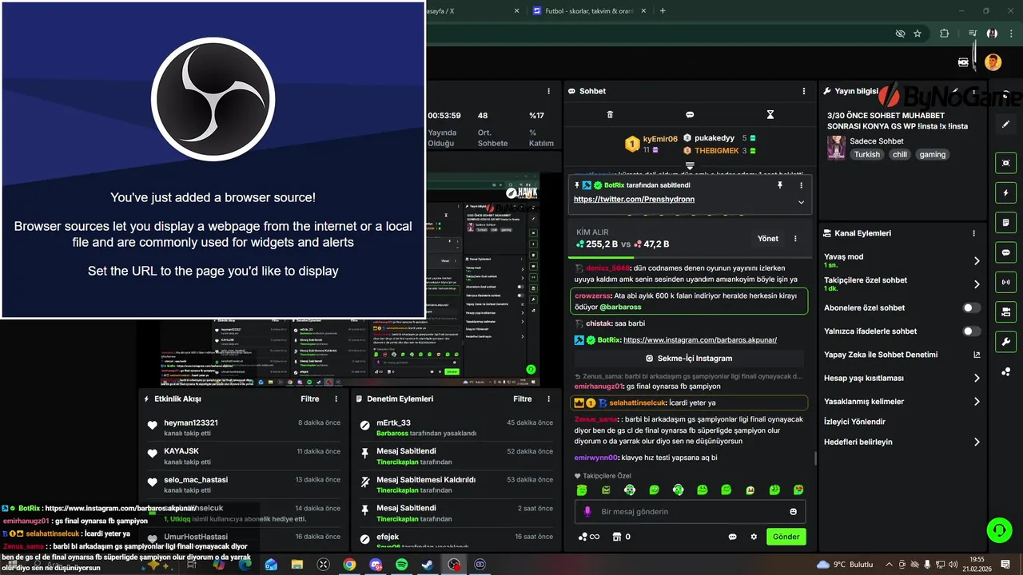Open a new browser tab
This screenshot has height=575, width=1023.
coord(663,11)
